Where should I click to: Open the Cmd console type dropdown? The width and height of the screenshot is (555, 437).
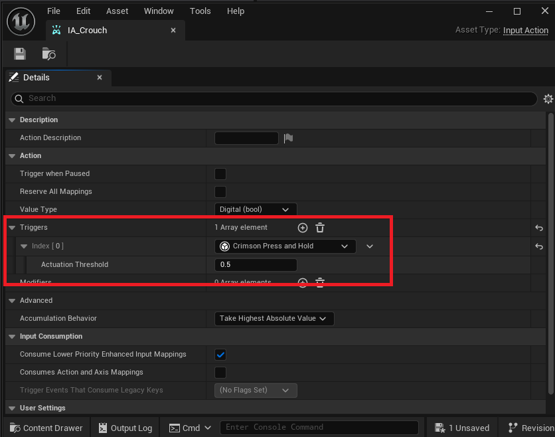[x=191, y=428]
